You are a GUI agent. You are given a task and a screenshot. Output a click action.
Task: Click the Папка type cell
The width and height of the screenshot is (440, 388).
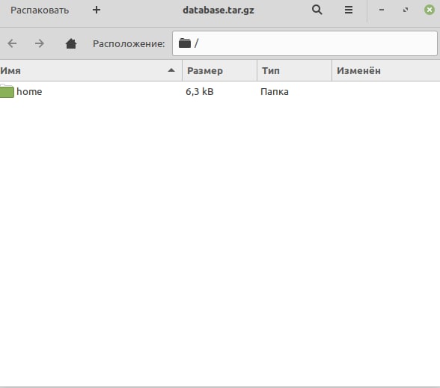tap(275, 92)
